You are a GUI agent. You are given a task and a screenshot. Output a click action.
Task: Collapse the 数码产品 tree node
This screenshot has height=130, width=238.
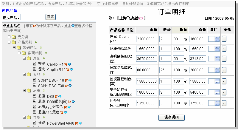(14, 48)
